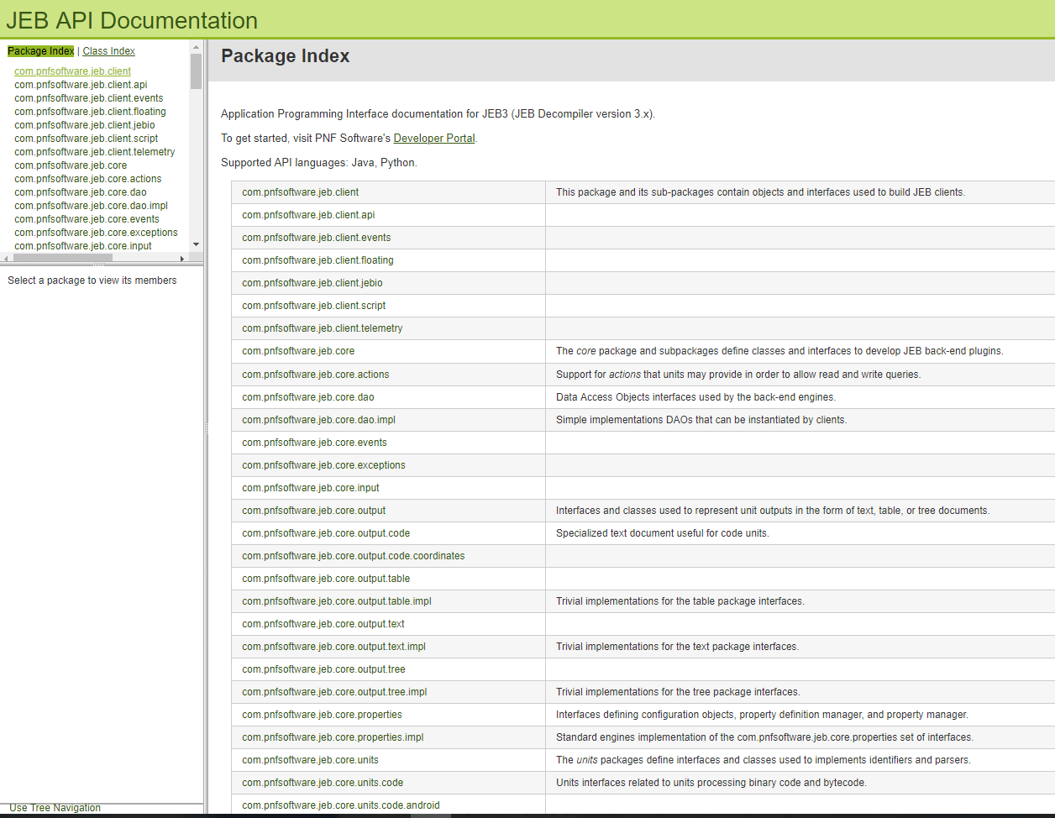The height and width of the screenshot is (818, 1055).
Task: Open com.pnfsoftware.jeb.client.floating link in the table
Action: 318,260
